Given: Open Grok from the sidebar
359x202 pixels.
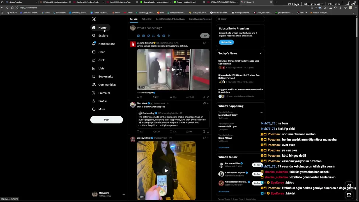Looking at the screenshot, I should click(x=98, y=60).
